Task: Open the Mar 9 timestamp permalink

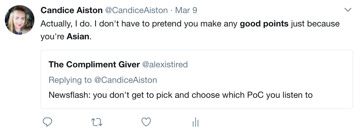Action: (x=186, y=10)
